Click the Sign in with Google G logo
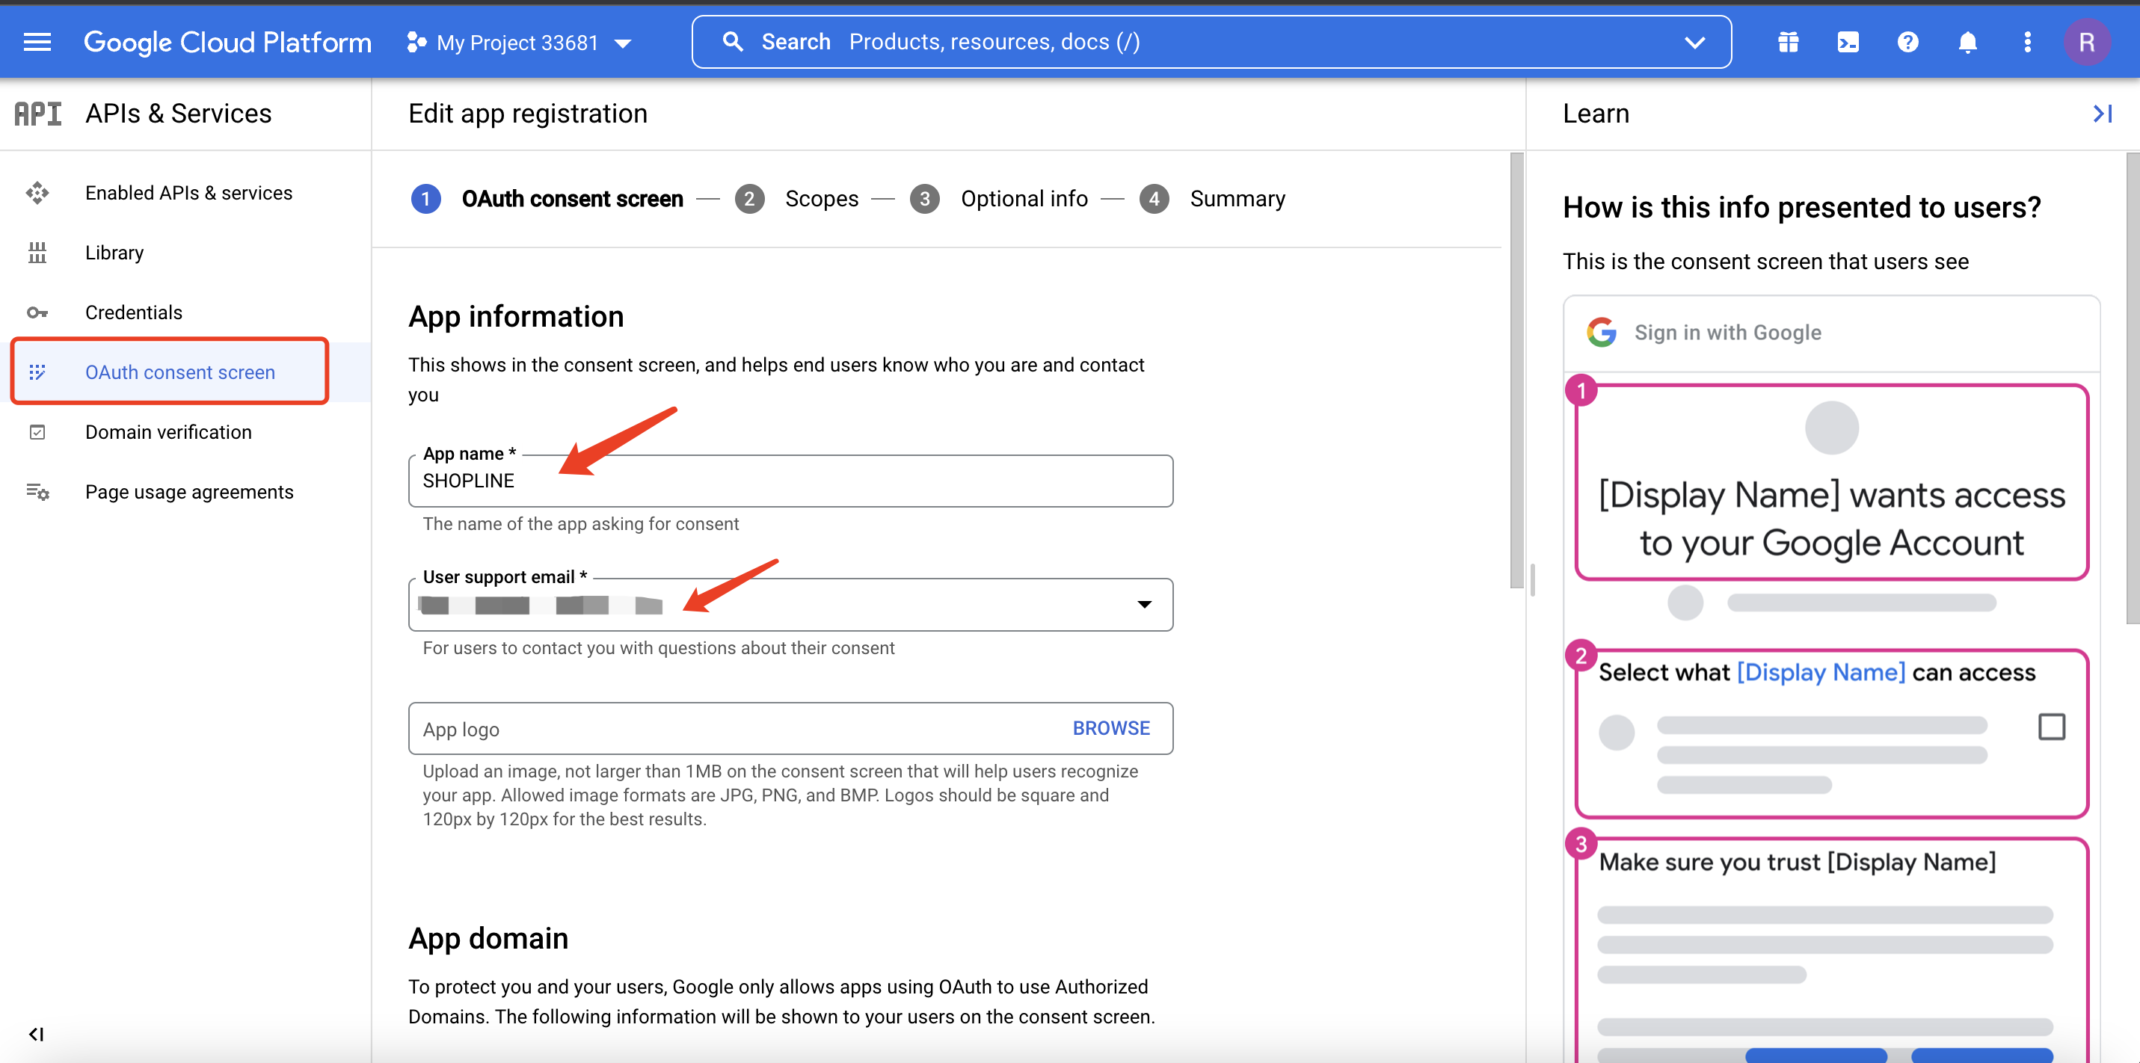The height and width of the screenshot is (1063, 2140). 1601,332
